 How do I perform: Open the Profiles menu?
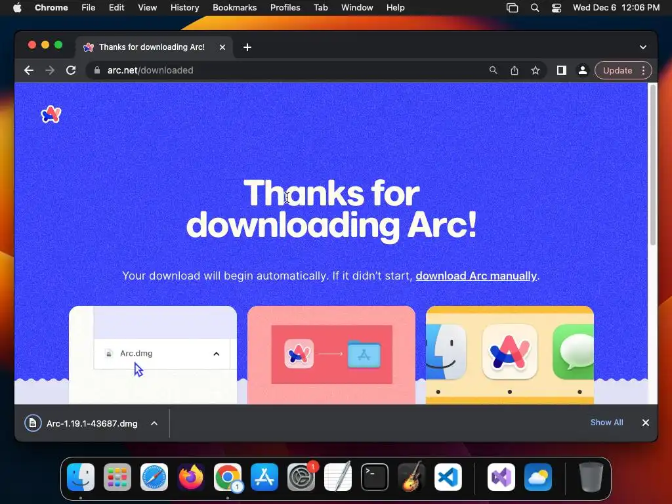pyautogui.click(x=285, y=7)
